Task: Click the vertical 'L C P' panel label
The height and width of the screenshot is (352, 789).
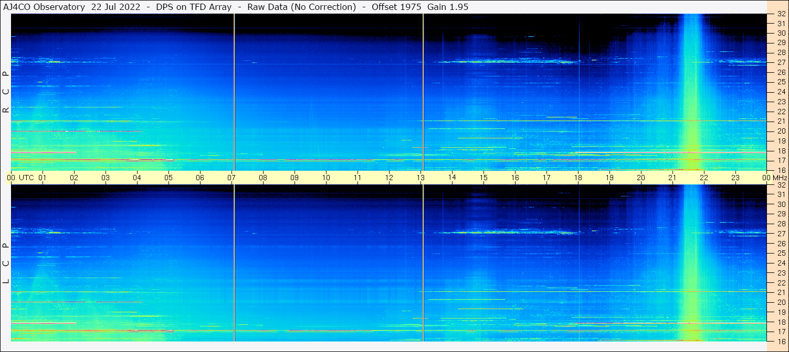Action: (6, 263)
